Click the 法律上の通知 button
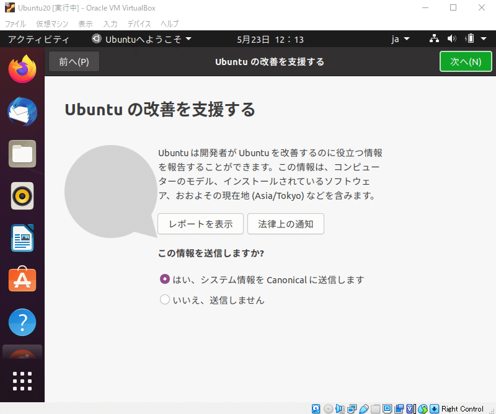Screen dimensions: 496x414 pyautogui.click(x=286, y=224)
